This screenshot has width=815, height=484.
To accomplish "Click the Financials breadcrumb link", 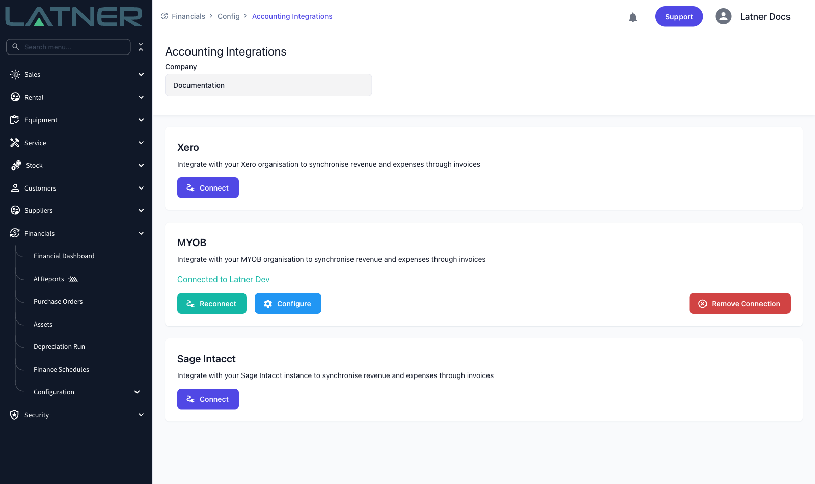I will [x=188, y=16].
